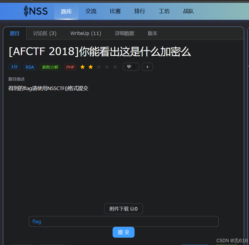This screenshot has width=249, height=245.
Task: Switch to the 详细数据 tab
Action: click(124, 33)
